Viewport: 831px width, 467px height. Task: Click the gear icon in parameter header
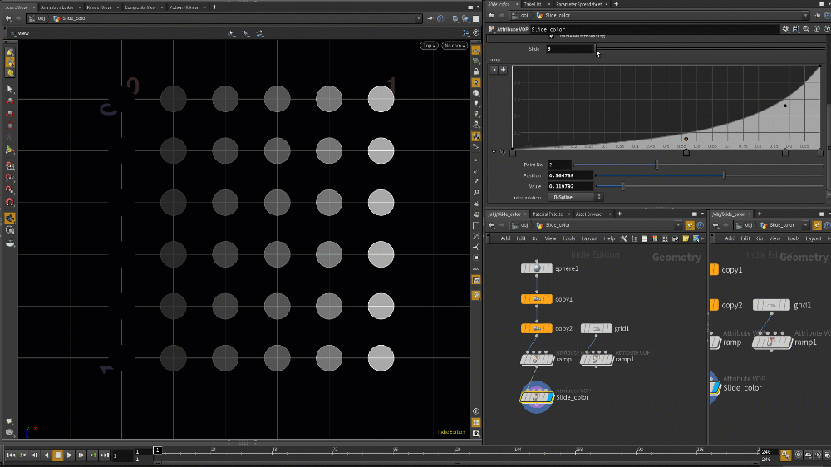pyautogui.click(x=785, y=29)
